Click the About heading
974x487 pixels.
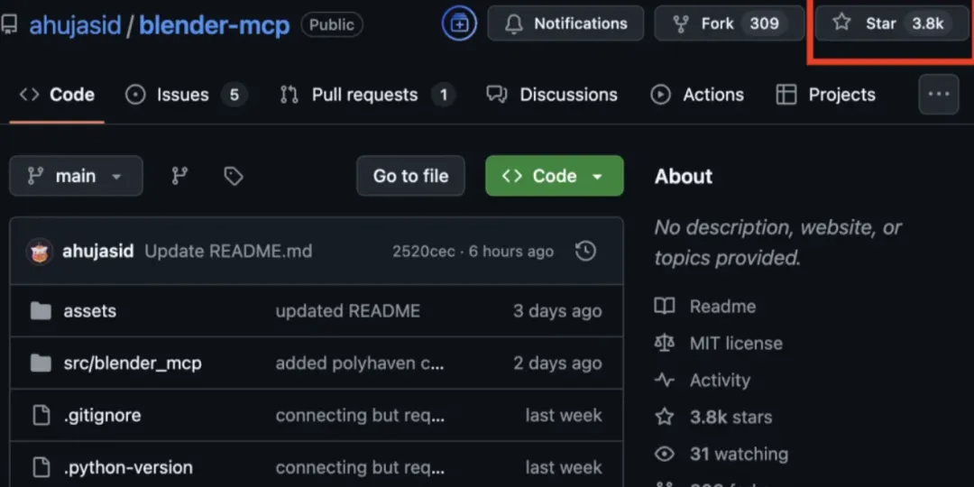[684, 177]
